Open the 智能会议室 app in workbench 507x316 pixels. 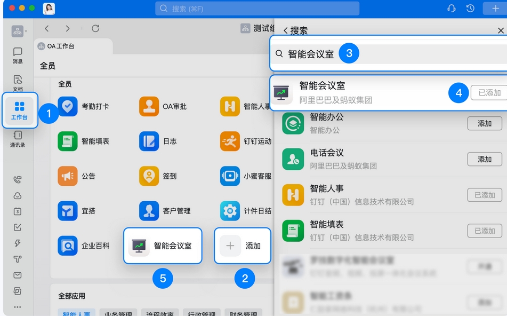pyautogui.click(x=163, y=246)
